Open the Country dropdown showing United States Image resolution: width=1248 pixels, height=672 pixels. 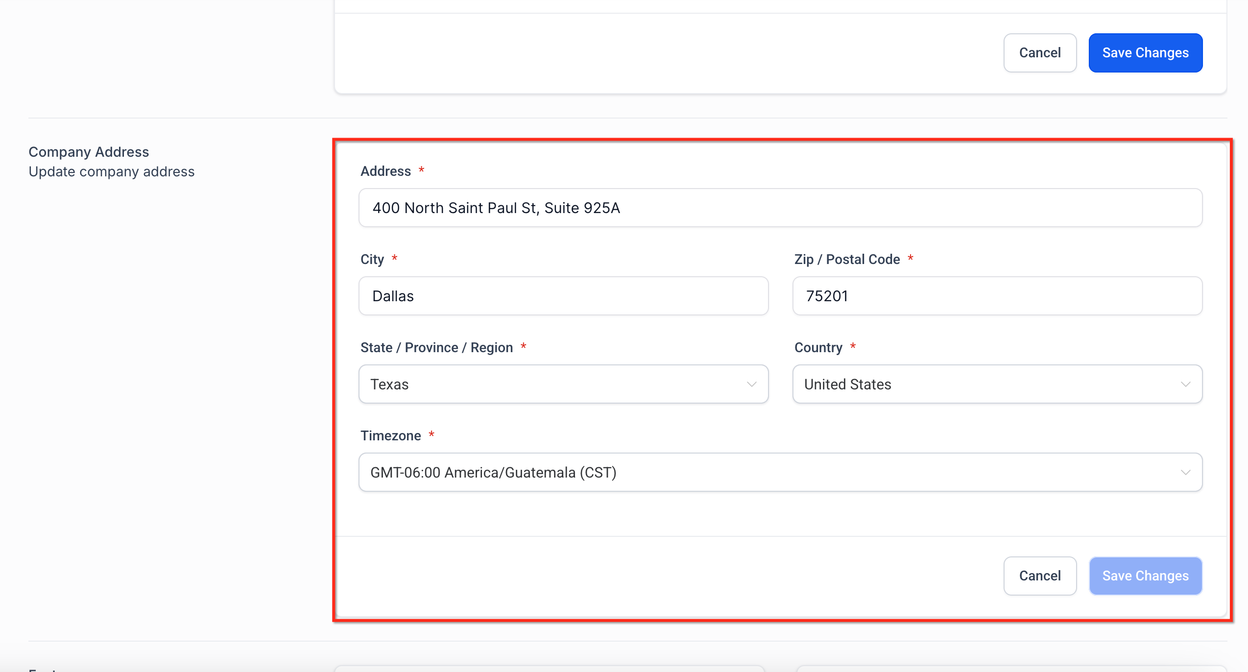point(997,384)
